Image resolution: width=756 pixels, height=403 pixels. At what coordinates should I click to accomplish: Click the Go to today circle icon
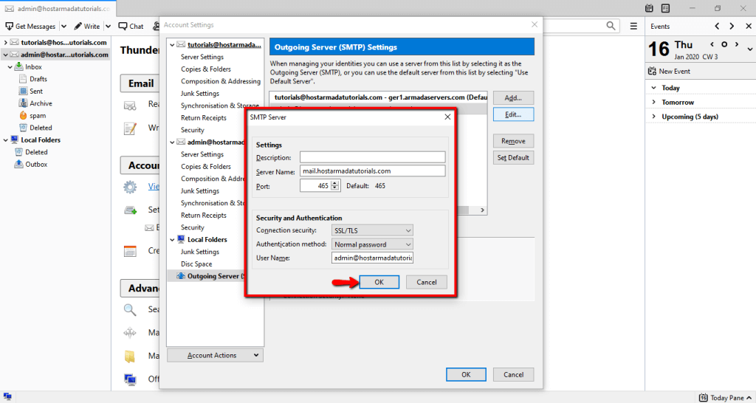[724, 44]
